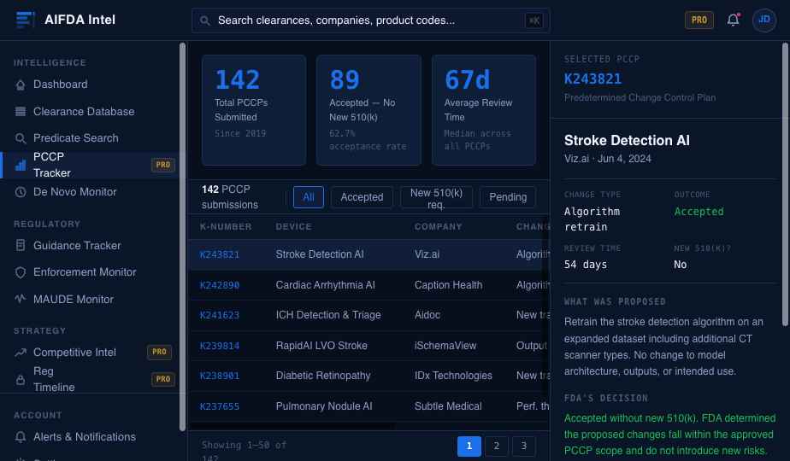Click the Competitive Intel trend icon
Image resolution: width=790 pixels, height=461 pixels.
pos(21,353)
